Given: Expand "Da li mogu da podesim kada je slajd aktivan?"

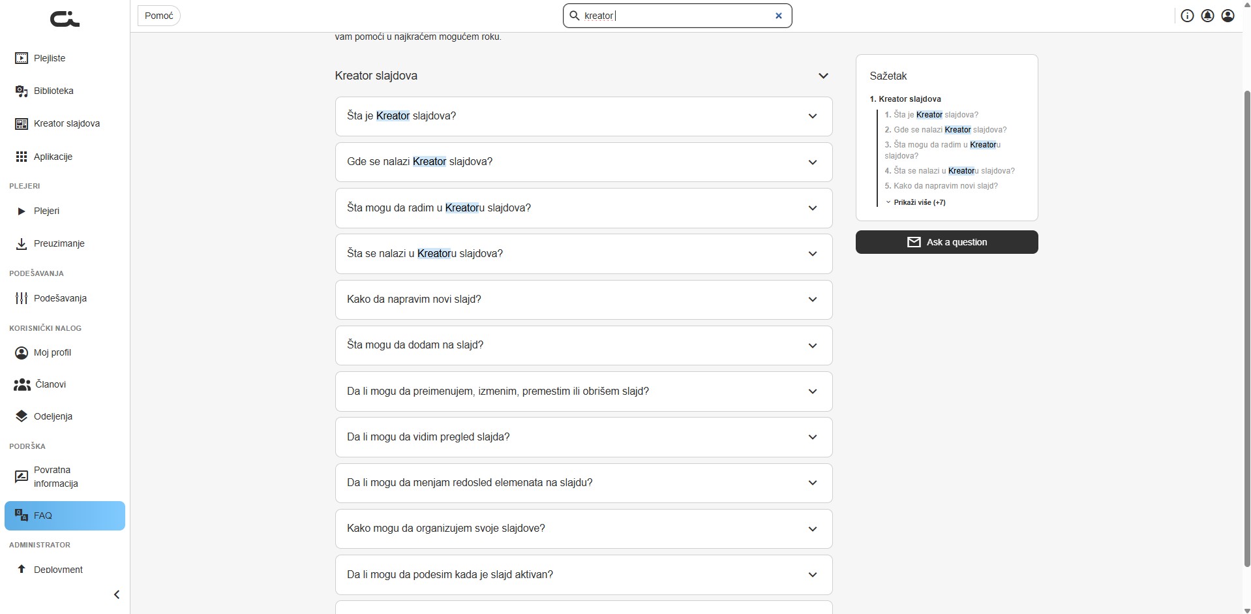Looking at the screenshot, I should point(583,575).
